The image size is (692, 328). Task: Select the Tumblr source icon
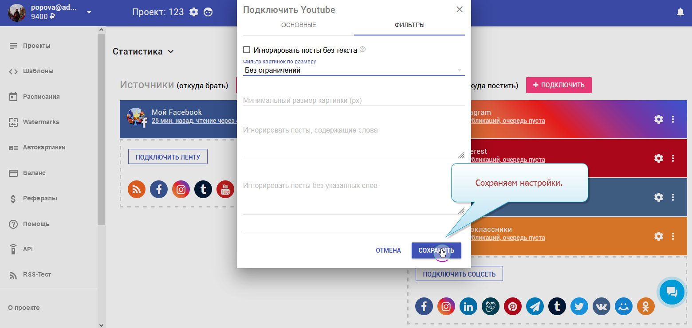203,190
